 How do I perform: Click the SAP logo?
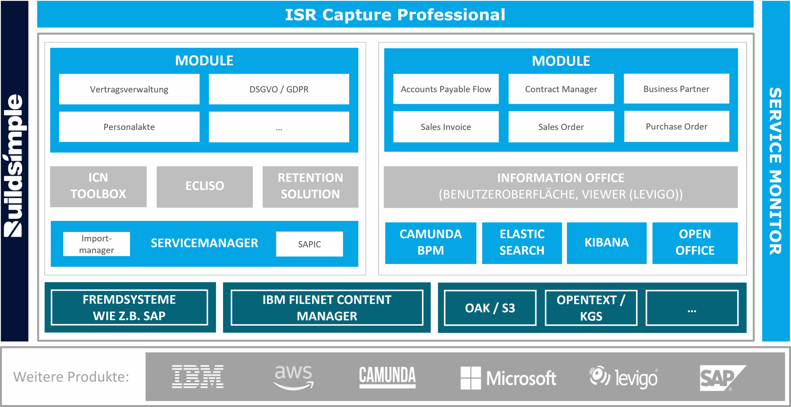click(723, 378)
